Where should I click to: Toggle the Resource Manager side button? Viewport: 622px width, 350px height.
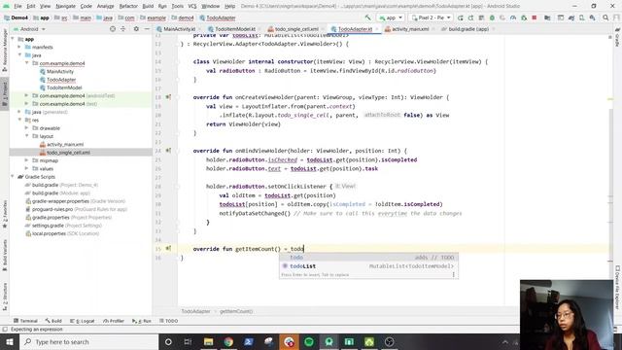click(5, 50)
